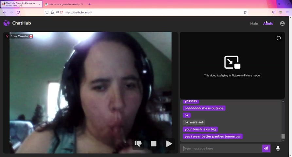Click the Picture-in-Picture placeholder icon
The width and height of the screenshot is (292, 157).
point(232,62)
